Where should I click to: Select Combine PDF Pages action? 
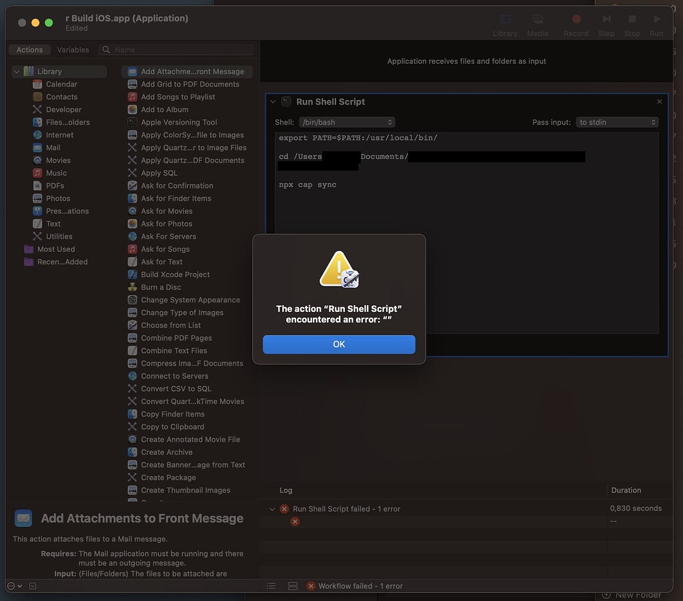[176, 338]
